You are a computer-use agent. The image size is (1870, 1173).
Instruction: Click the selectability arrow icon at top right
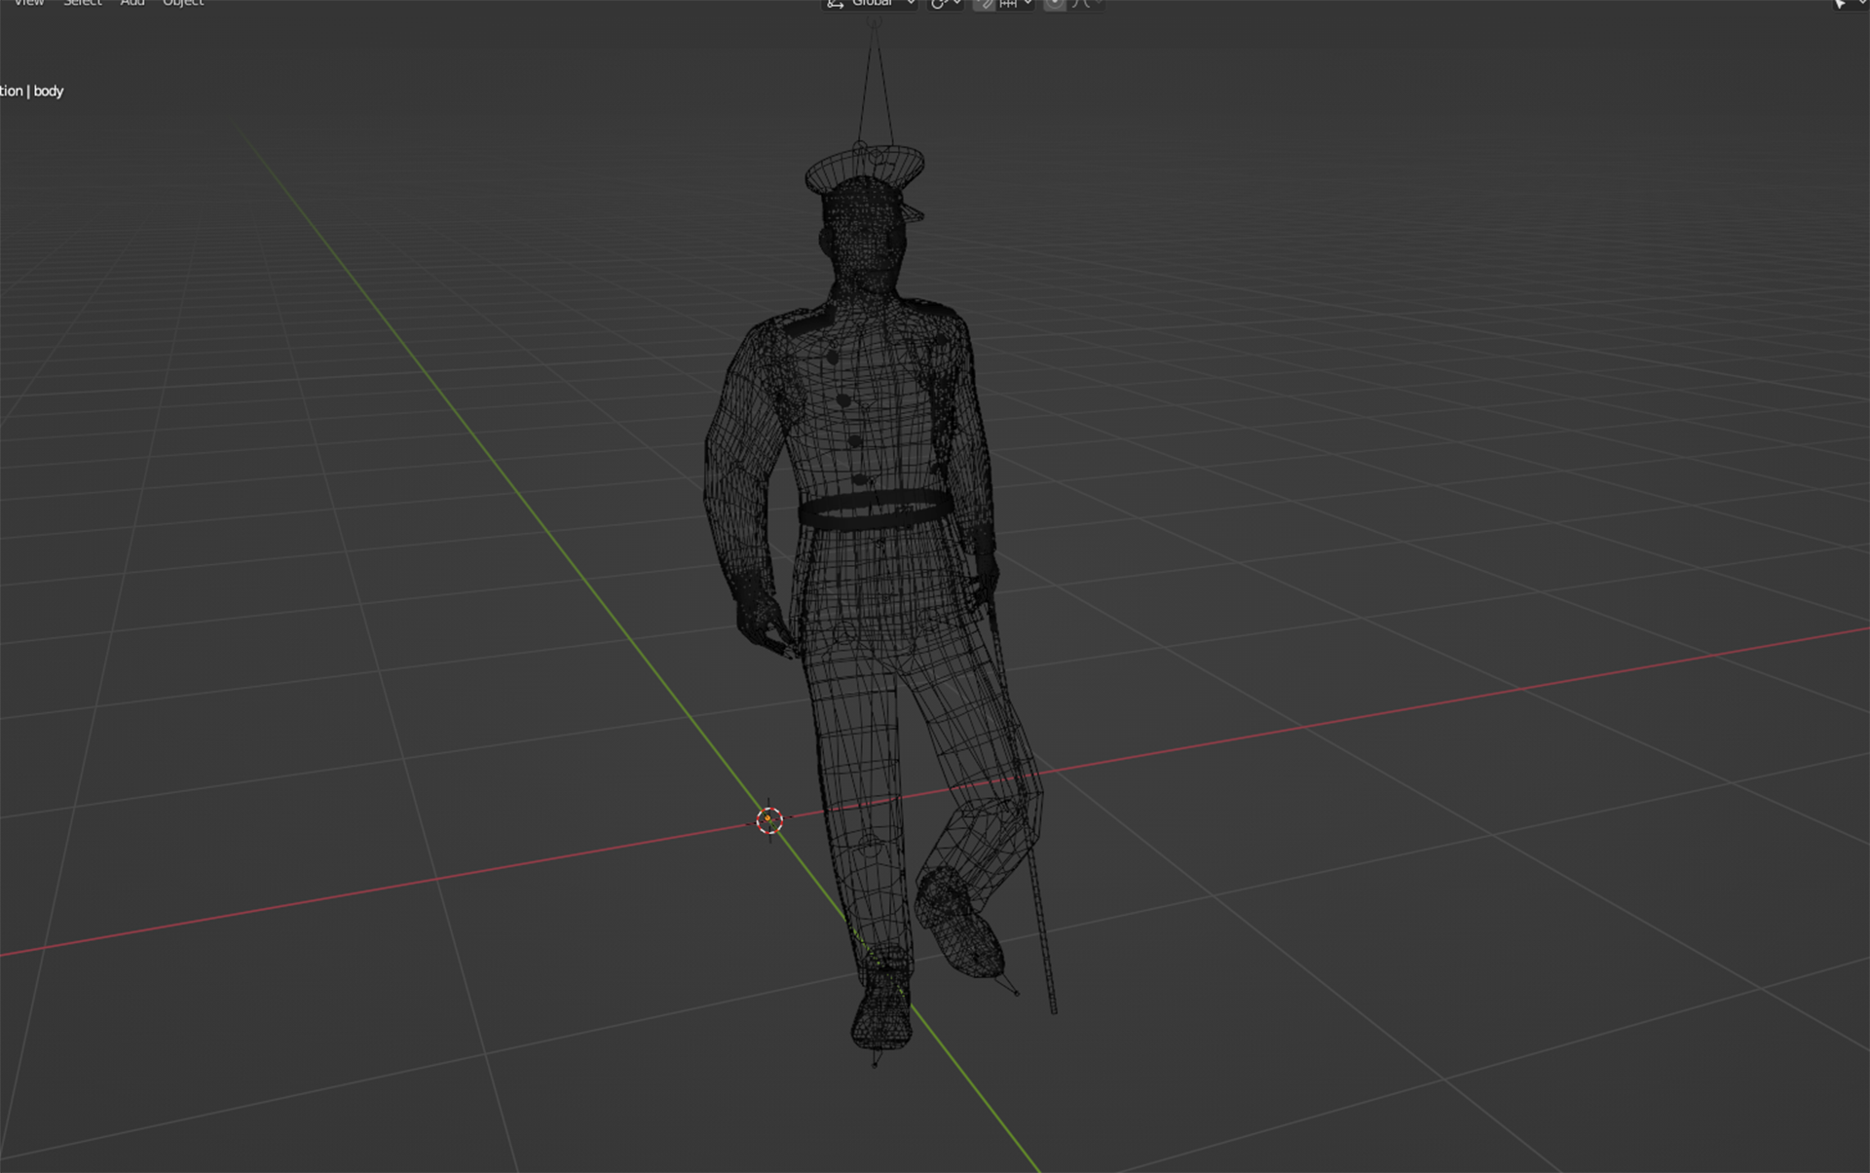point(1840,4)
